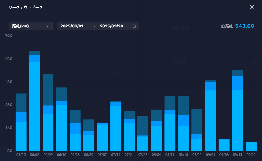Select the 07/28 week bar
Screen dimensions: 262x161
click(143, 134)
